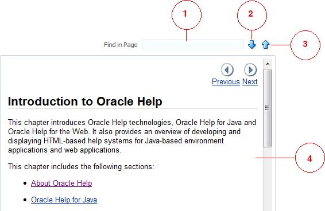Click the round Previous page arrow icon
This screenshot has width=325, height=211.
point(227,70)
